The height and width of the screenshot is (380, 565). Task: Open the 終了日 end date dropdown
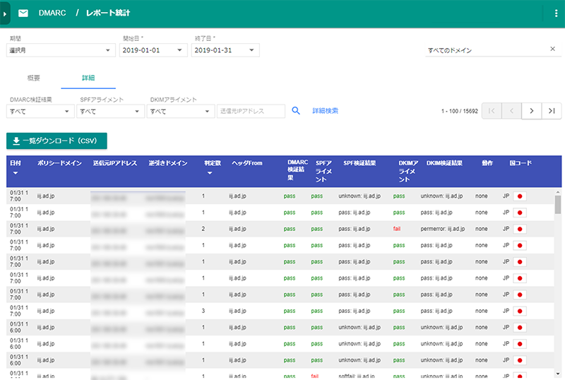(x=225, y=50)
